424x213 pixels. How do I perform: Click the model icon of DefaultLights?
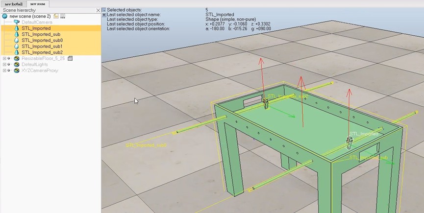click(x=17, y=65)
